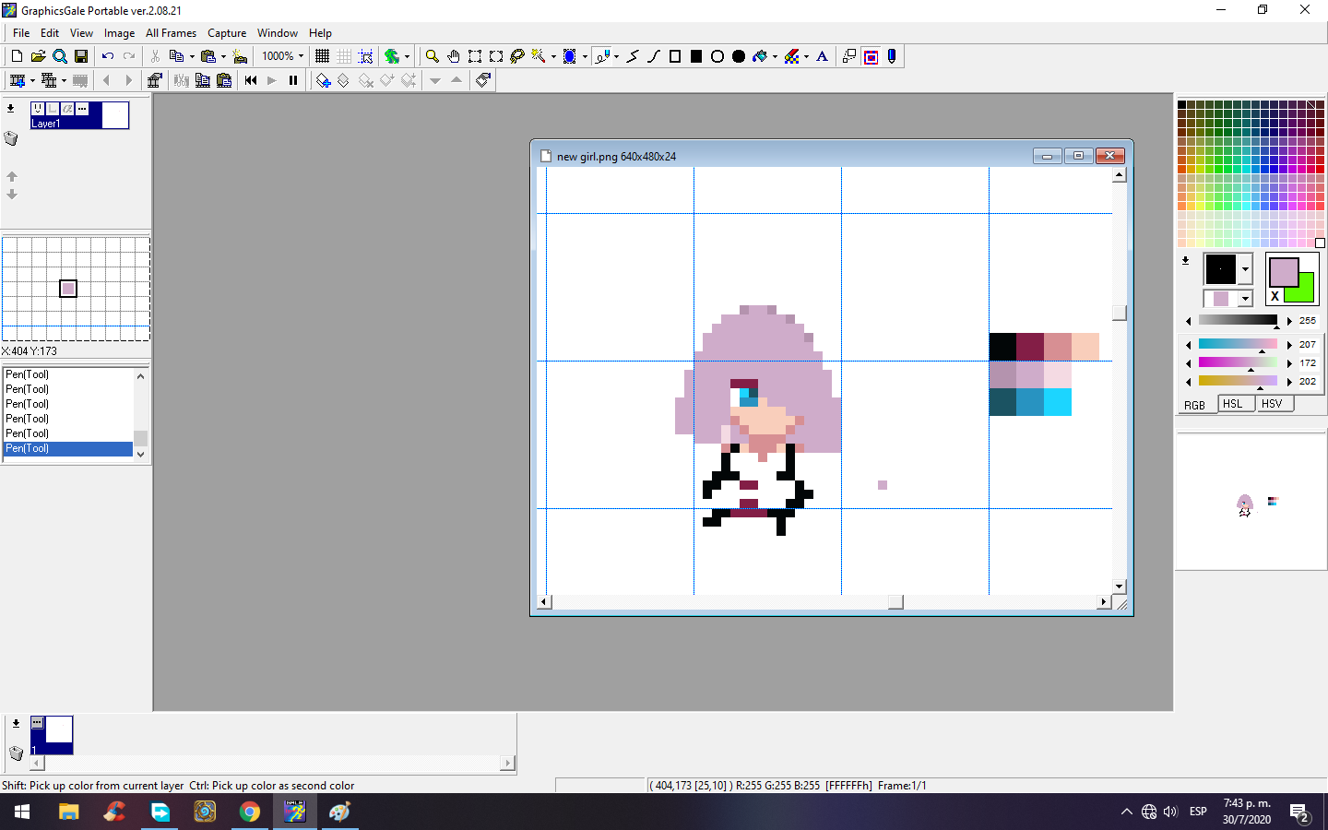The image size is (1328, 830).
Task: Click the red channel slider showing 207
Action: click(x=1238, y=344)
